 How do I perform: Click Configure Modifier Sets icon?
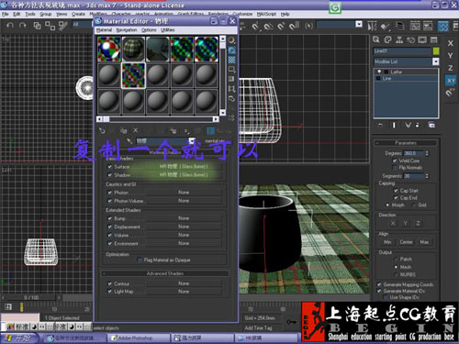[x=431, y=125]
